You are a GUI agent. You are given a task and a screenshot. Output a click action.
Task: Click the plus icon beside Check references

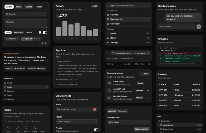[108, 53]
